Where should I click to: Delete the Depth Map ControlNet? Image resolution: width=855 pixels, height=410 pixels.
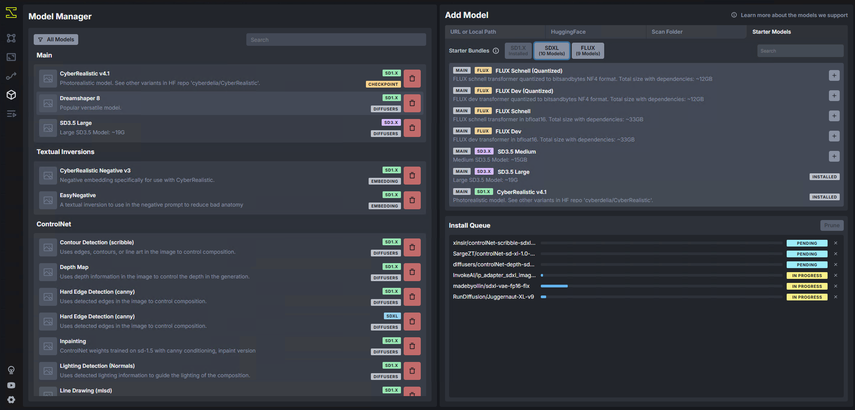point(412,272)
